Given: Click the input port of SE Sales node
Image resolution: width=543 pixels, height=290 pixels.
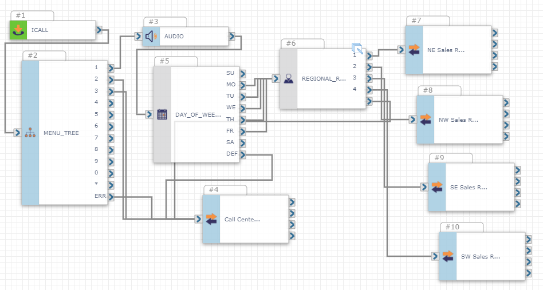Looking at the screenshot, I should click(424, 187).
